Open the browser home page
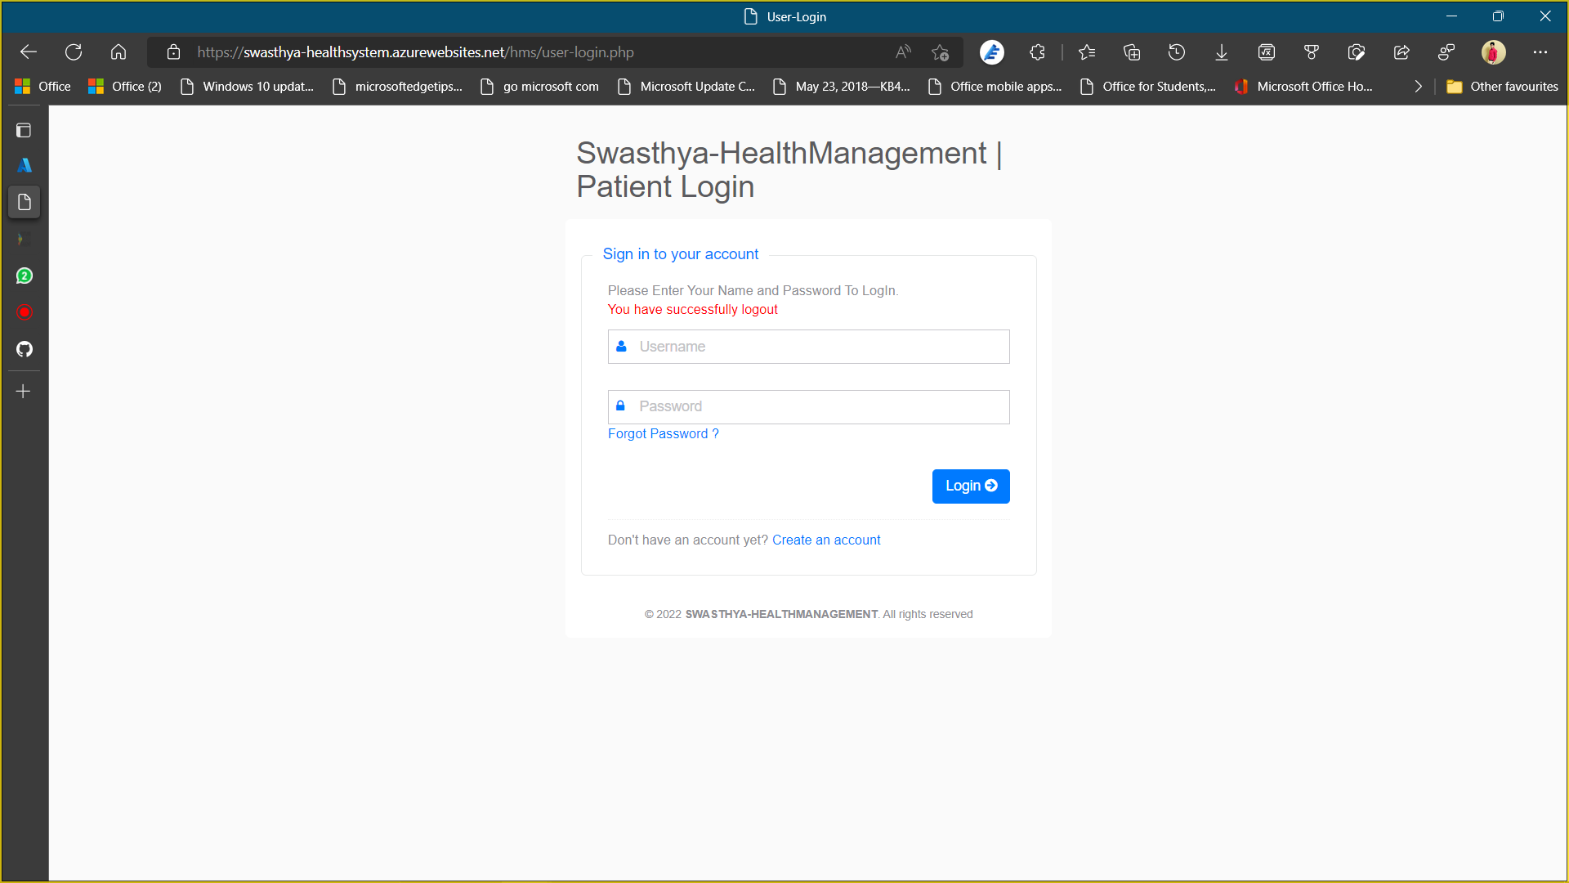Image resolution: width=1569 pixels, height=883 pixels. click(x=118, y=52)
